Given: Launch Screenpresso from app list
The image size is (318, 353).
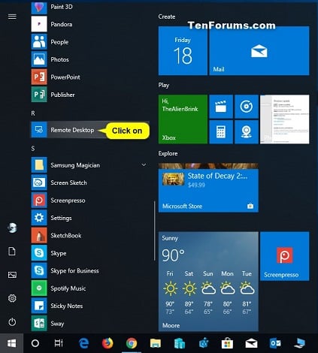Looking at the screenshot, I should pyautogui.click(x=90, y=200).
